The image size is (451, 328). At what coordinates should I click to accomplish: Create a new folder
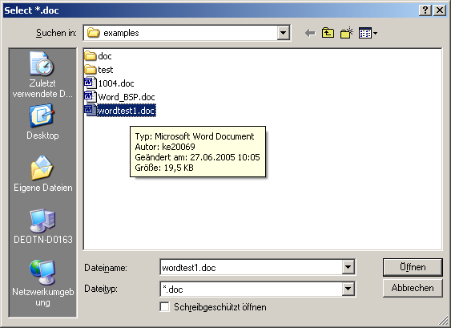(347, 33)
